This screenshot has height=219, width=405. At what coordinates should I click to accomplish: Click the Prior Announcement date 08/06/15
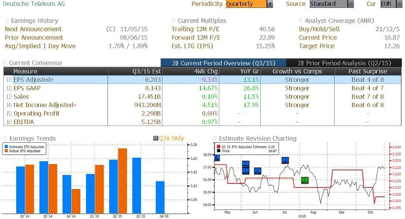(x=134, y=38)
